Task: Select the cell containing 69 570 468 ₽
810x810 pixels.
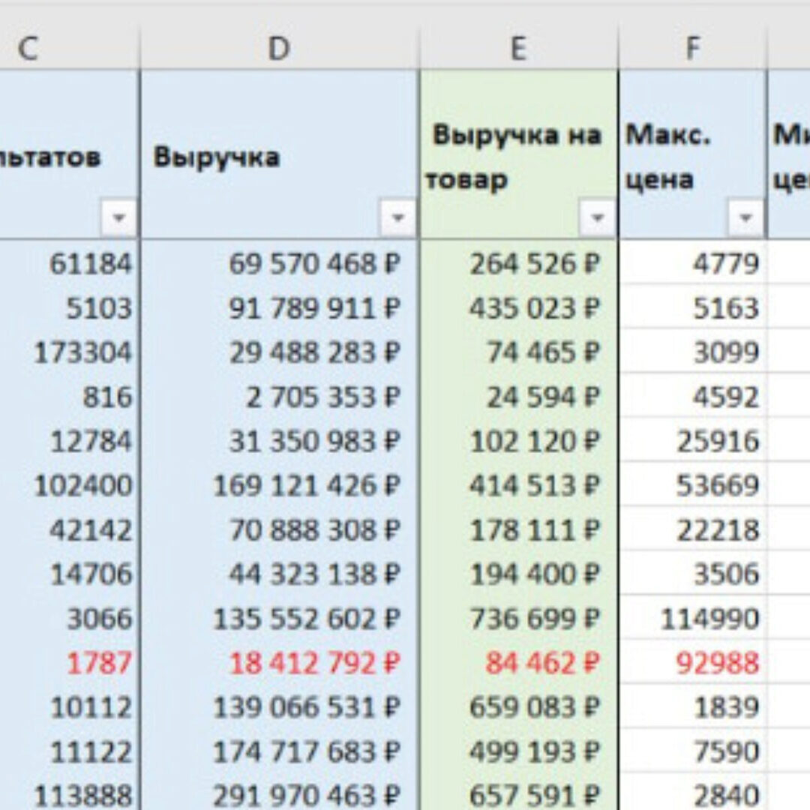Action: pyautogui.click(x=314, y=264)
